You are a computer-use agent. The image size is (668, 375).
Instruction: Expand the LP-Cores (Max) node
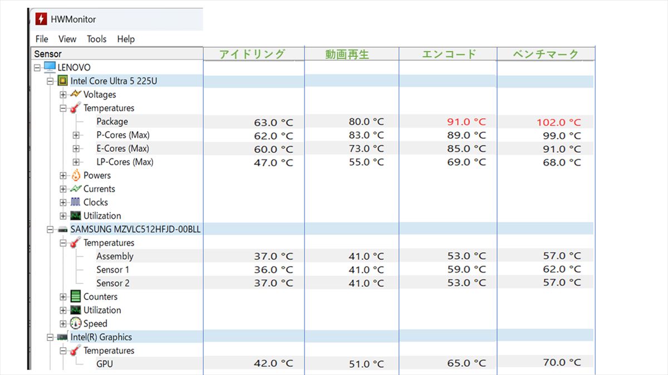(76, 162)
